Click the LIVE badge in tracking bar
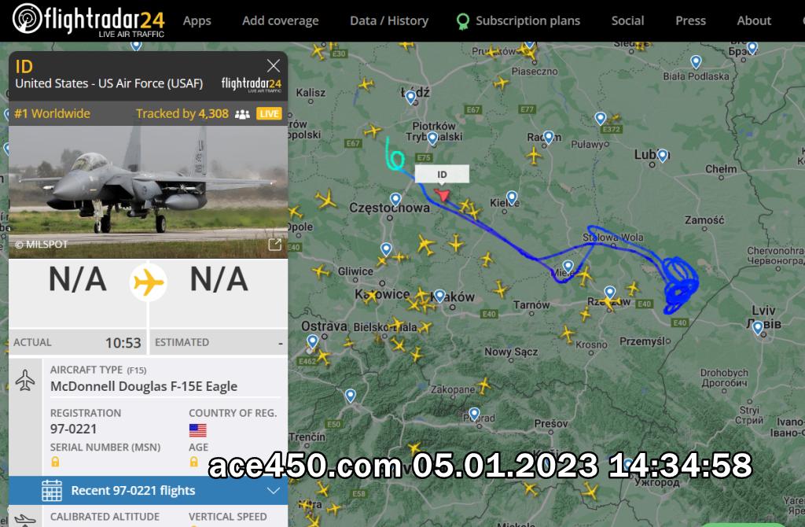This screenshot has width=805, height=527. pyautogui.click(x=269, y=113)
